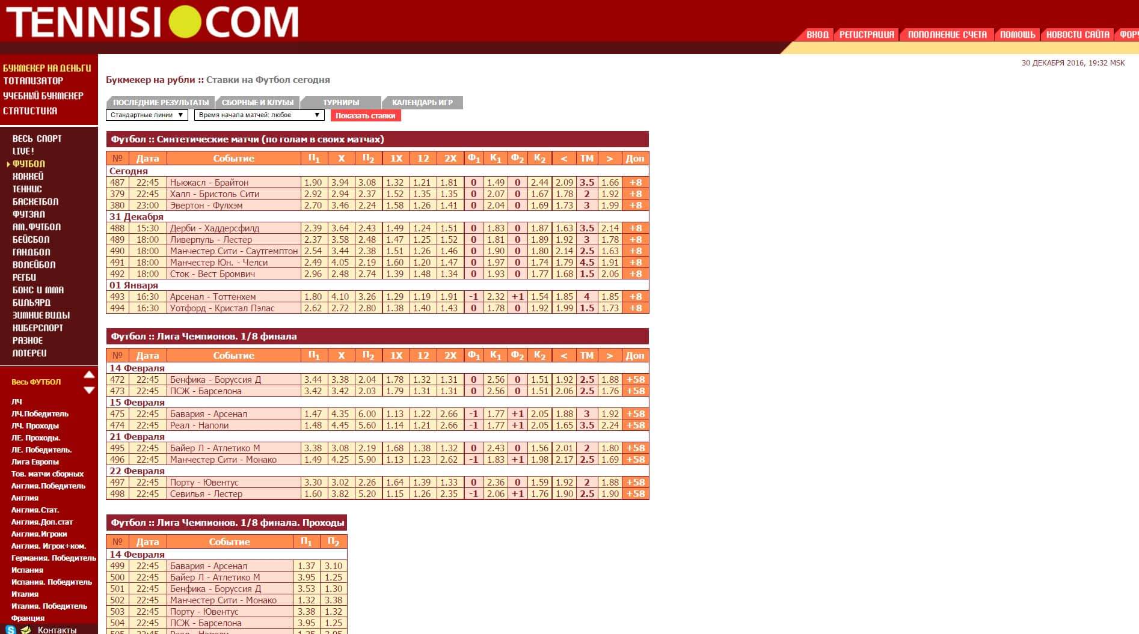Click Весь ФУТБОЛ heading link

coord(36,382)
